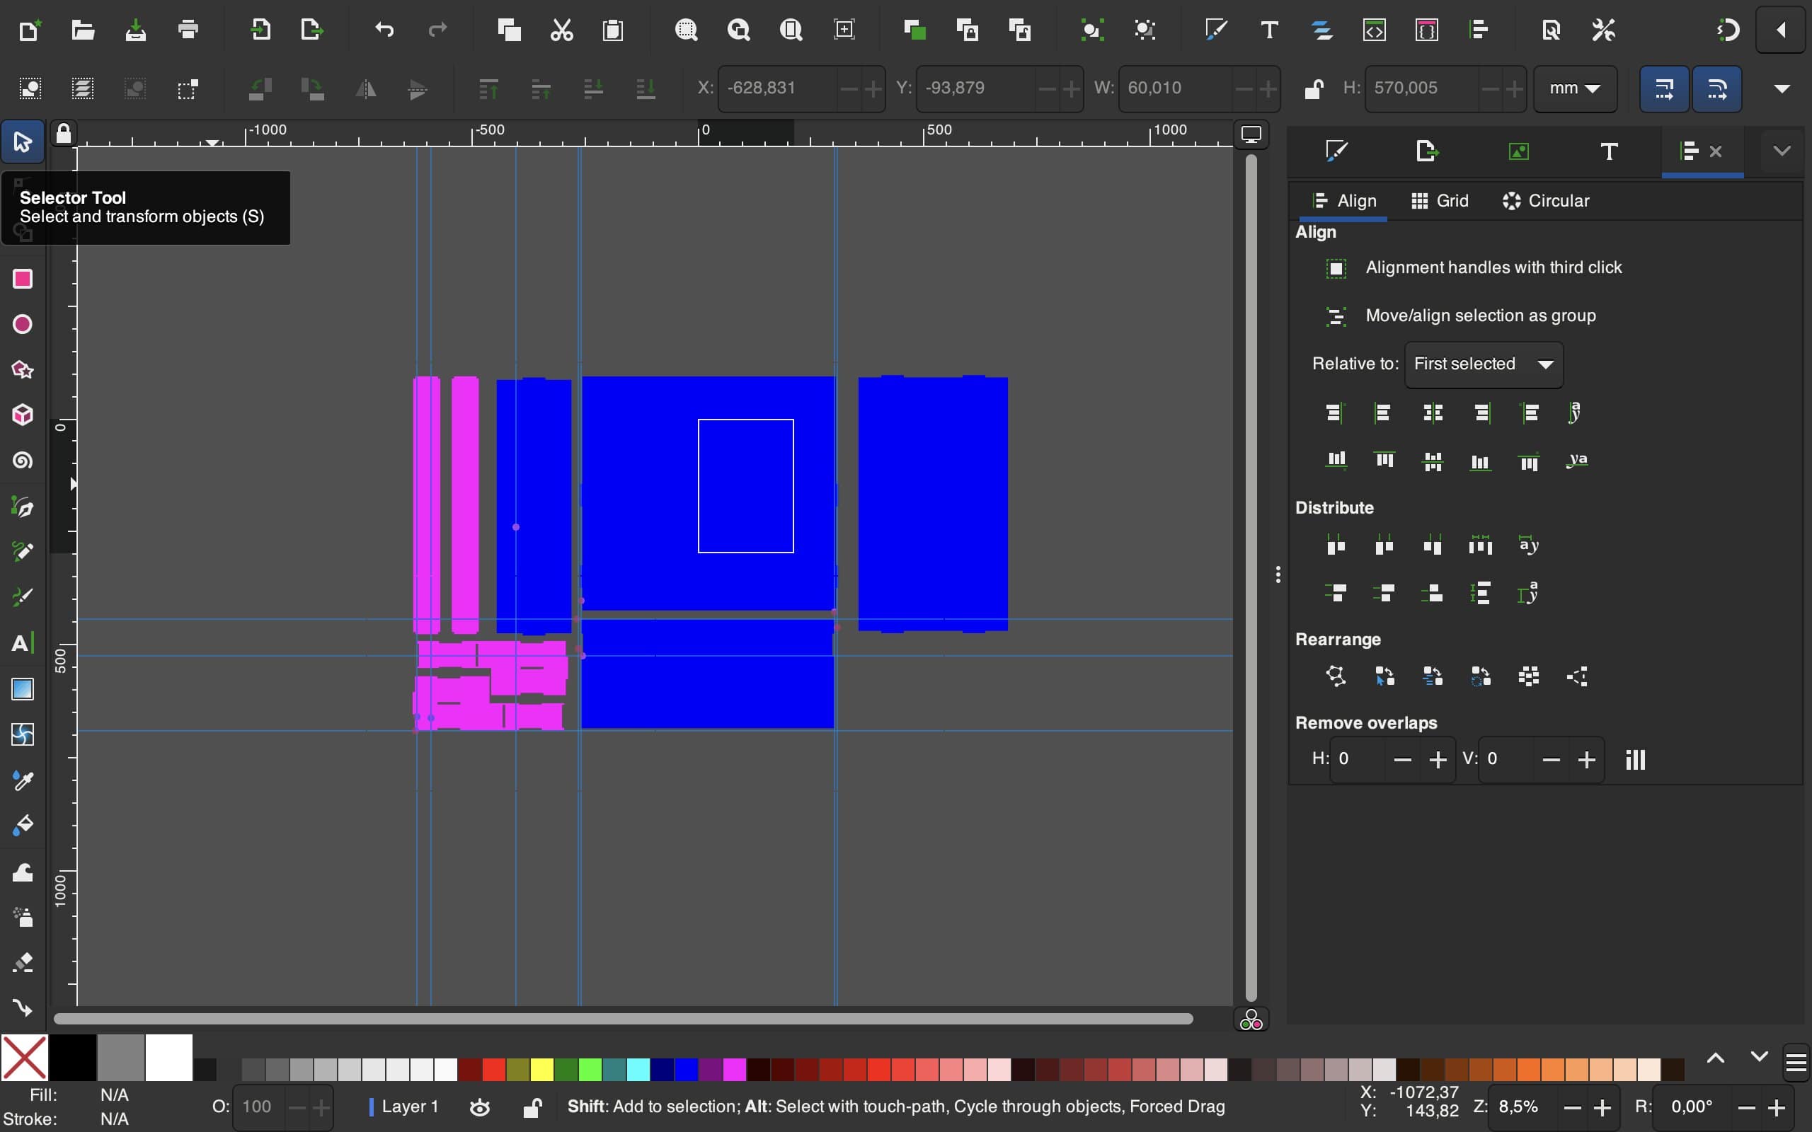This screenshot has height=1132, width=1812.
Task: Pick the black color swatch
Action: pos(73,1058)
